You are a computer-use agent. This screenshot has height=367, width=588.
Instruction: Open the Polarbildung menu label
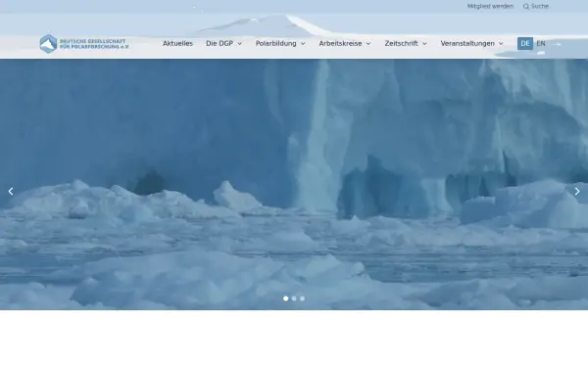[x=276, y=43]
